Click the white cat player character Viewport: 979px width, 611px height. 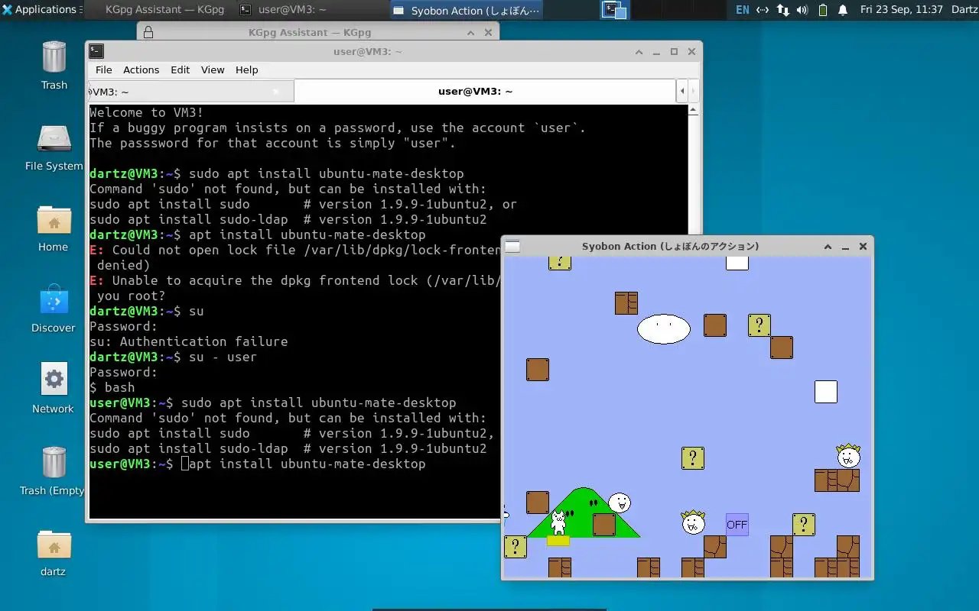tap(559, 522)
